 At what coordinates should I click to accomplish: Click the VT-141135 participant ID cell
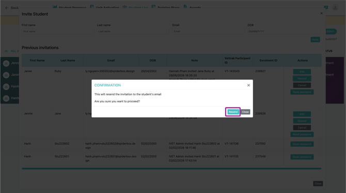(x=231, y=156)
